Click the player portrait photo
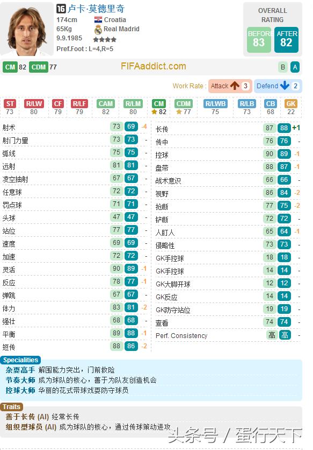Viewport: 313px width, 450px height. [x=27, y=30]
